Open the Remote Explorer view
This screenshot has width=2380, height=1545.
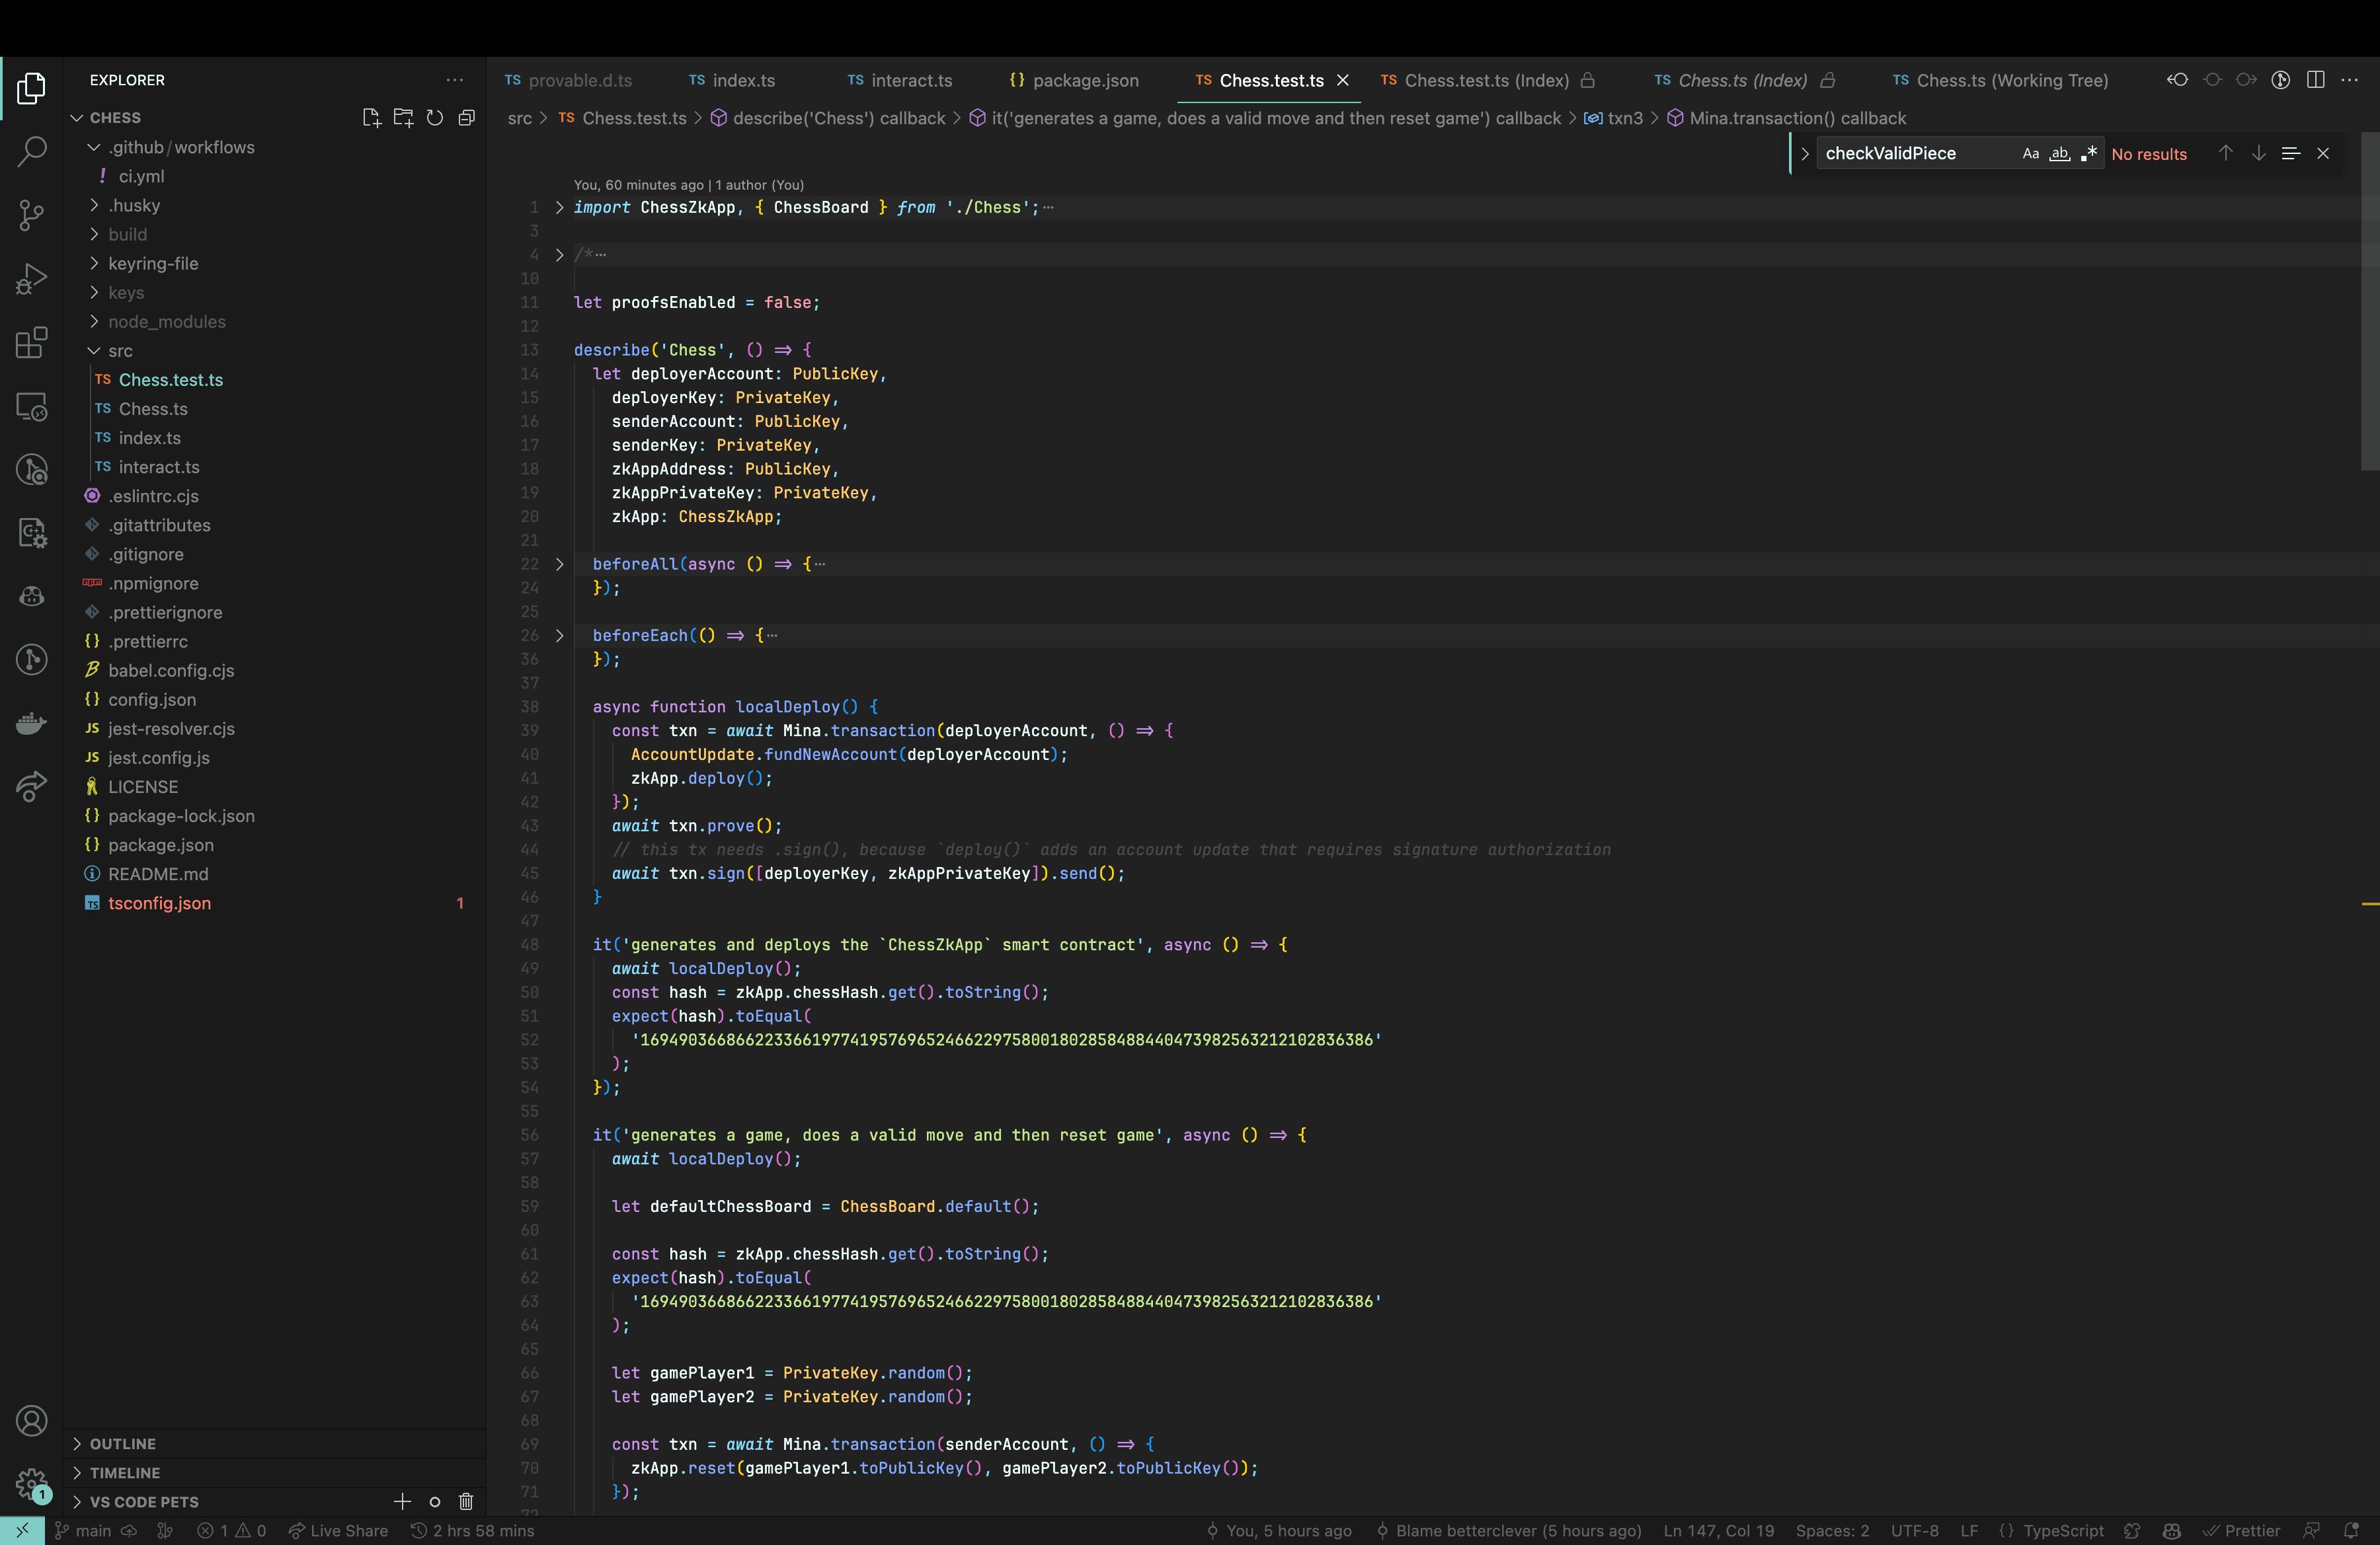point(31,407)
